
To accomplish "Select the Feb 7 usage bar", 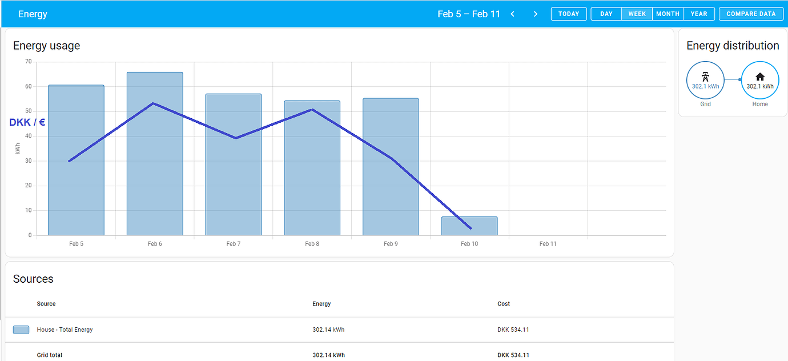I will pyautogui.click(x=234, y=165).
